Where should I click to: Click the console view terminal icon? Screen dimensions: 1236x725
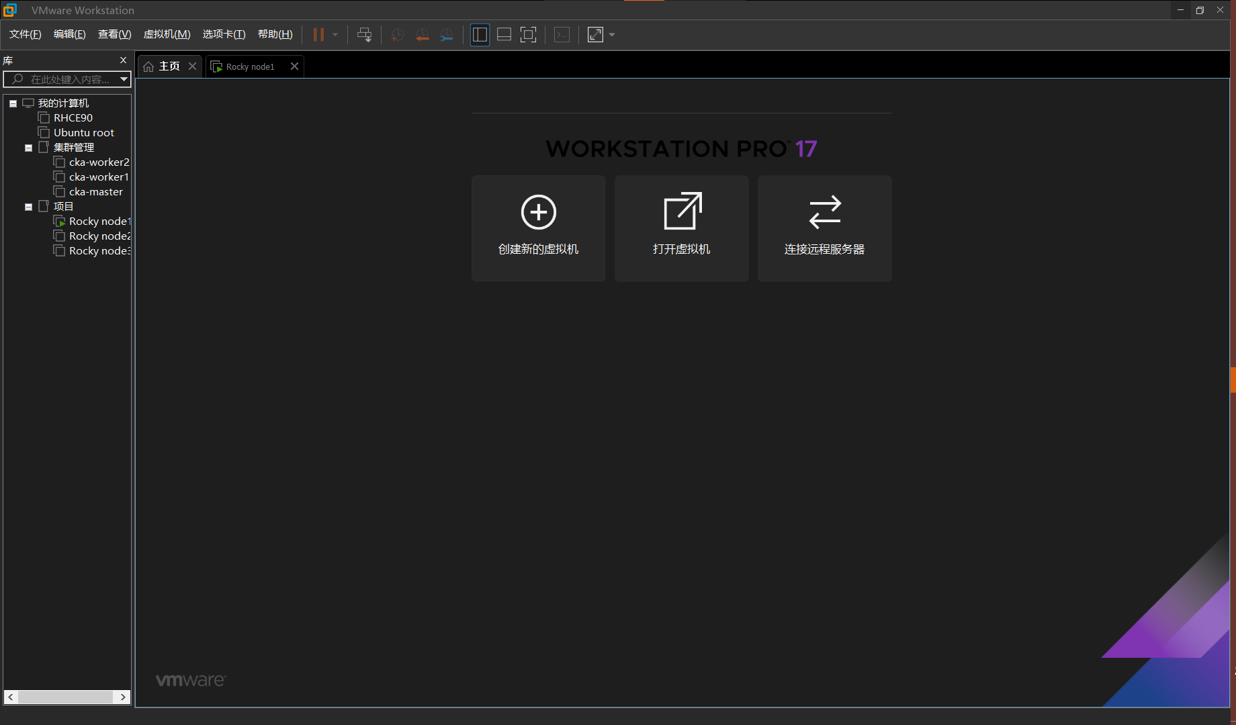[x=562, y=35]
